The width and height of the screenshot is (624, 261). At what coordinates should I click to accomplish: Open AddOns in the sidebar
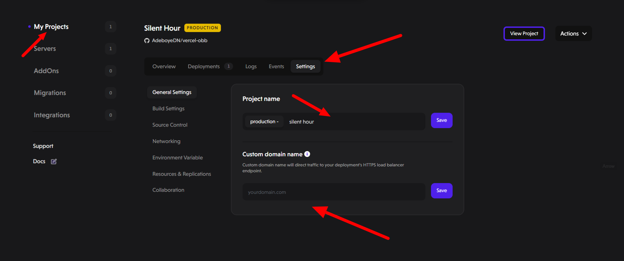coord(46,71)
